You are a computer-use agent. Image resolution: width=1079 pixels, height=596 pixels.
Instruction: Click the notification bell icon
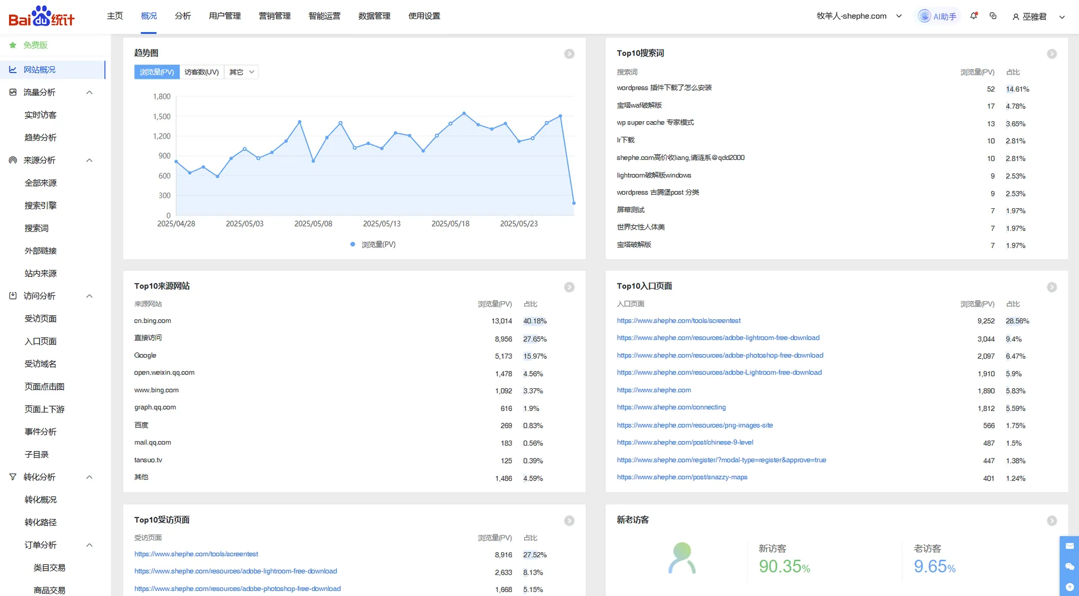tap(973, 16)
